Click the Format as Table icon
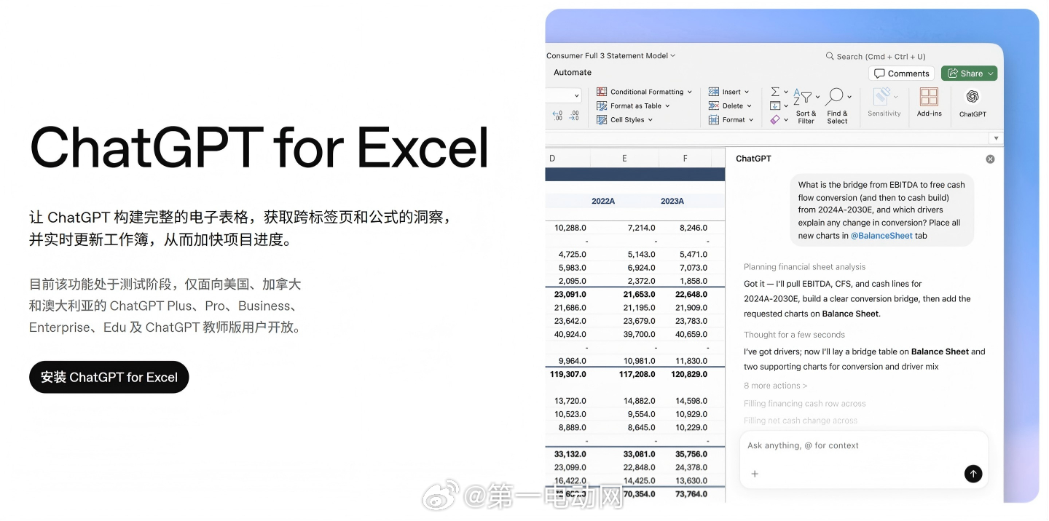 (x=602, y=106)
